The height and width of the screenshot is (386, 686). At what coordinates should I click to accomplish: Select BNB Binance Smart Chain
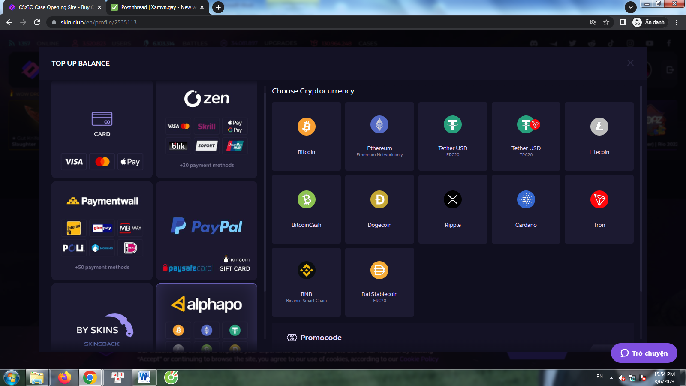point(306,282)
